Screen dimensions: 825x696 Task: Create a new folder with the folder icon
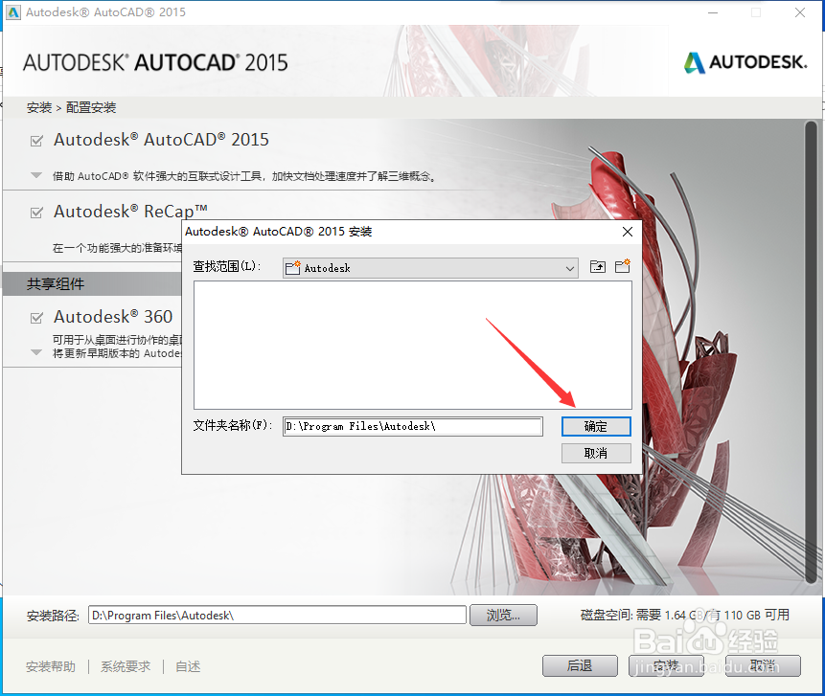[x=623, y=266]
